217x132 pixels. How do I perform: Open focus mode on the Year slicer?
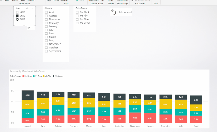29,28
